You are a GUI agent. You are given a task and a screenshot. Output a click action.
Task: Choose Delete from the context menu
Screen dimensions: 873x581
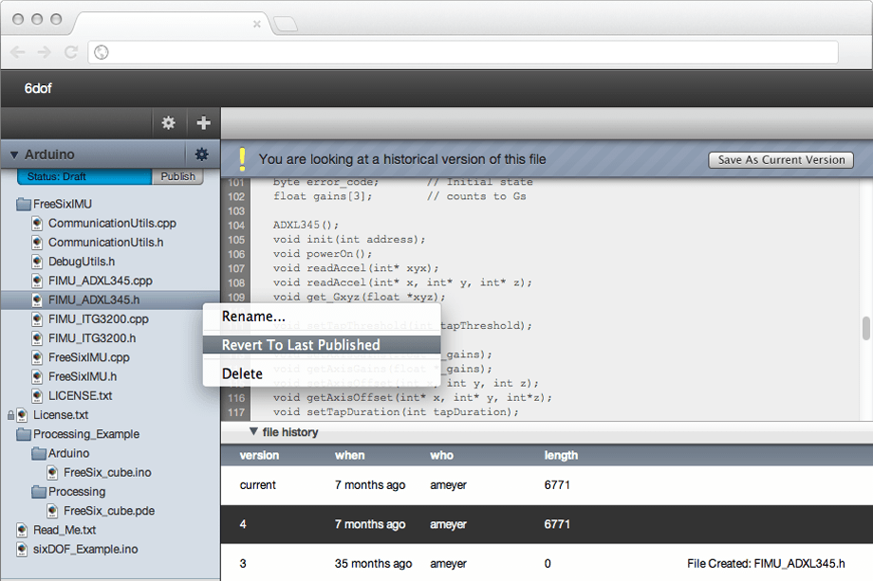pos(322,373)
